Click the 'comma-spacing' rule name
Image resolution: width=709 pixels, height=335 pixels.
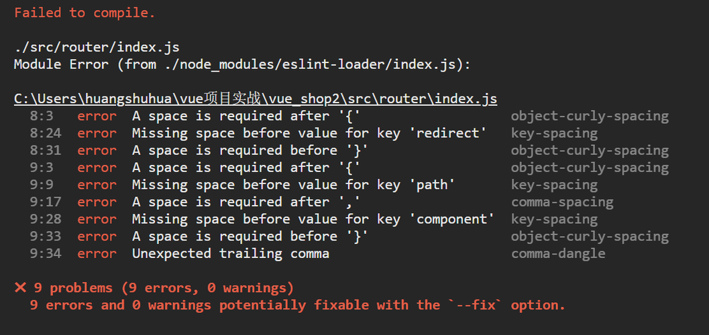pos(562,202)
